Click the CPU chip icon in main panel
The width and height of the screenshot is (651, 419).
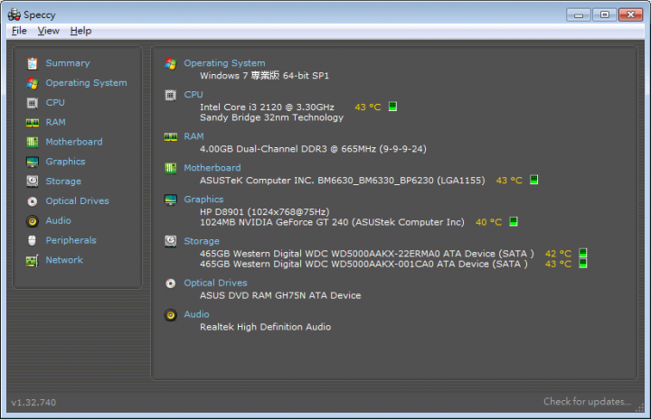tap(171, 95)
